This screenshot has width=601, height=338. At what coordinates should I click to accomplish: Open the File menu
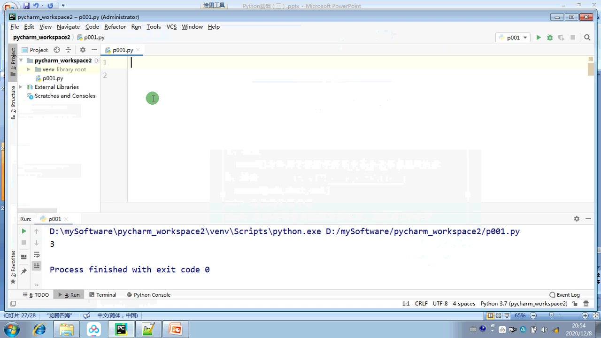(15, 27)
